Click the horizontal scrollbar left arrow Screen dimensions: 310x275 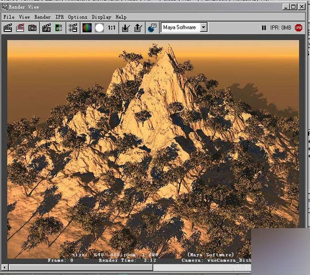pos(4,267)
